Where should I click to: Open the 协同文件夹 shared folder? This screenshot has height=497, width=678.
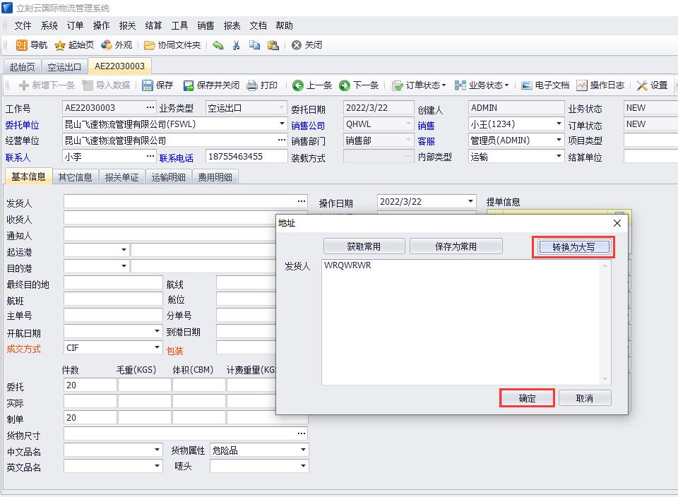[150, 45]
